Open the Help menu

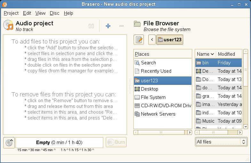(x=68, y=13)
